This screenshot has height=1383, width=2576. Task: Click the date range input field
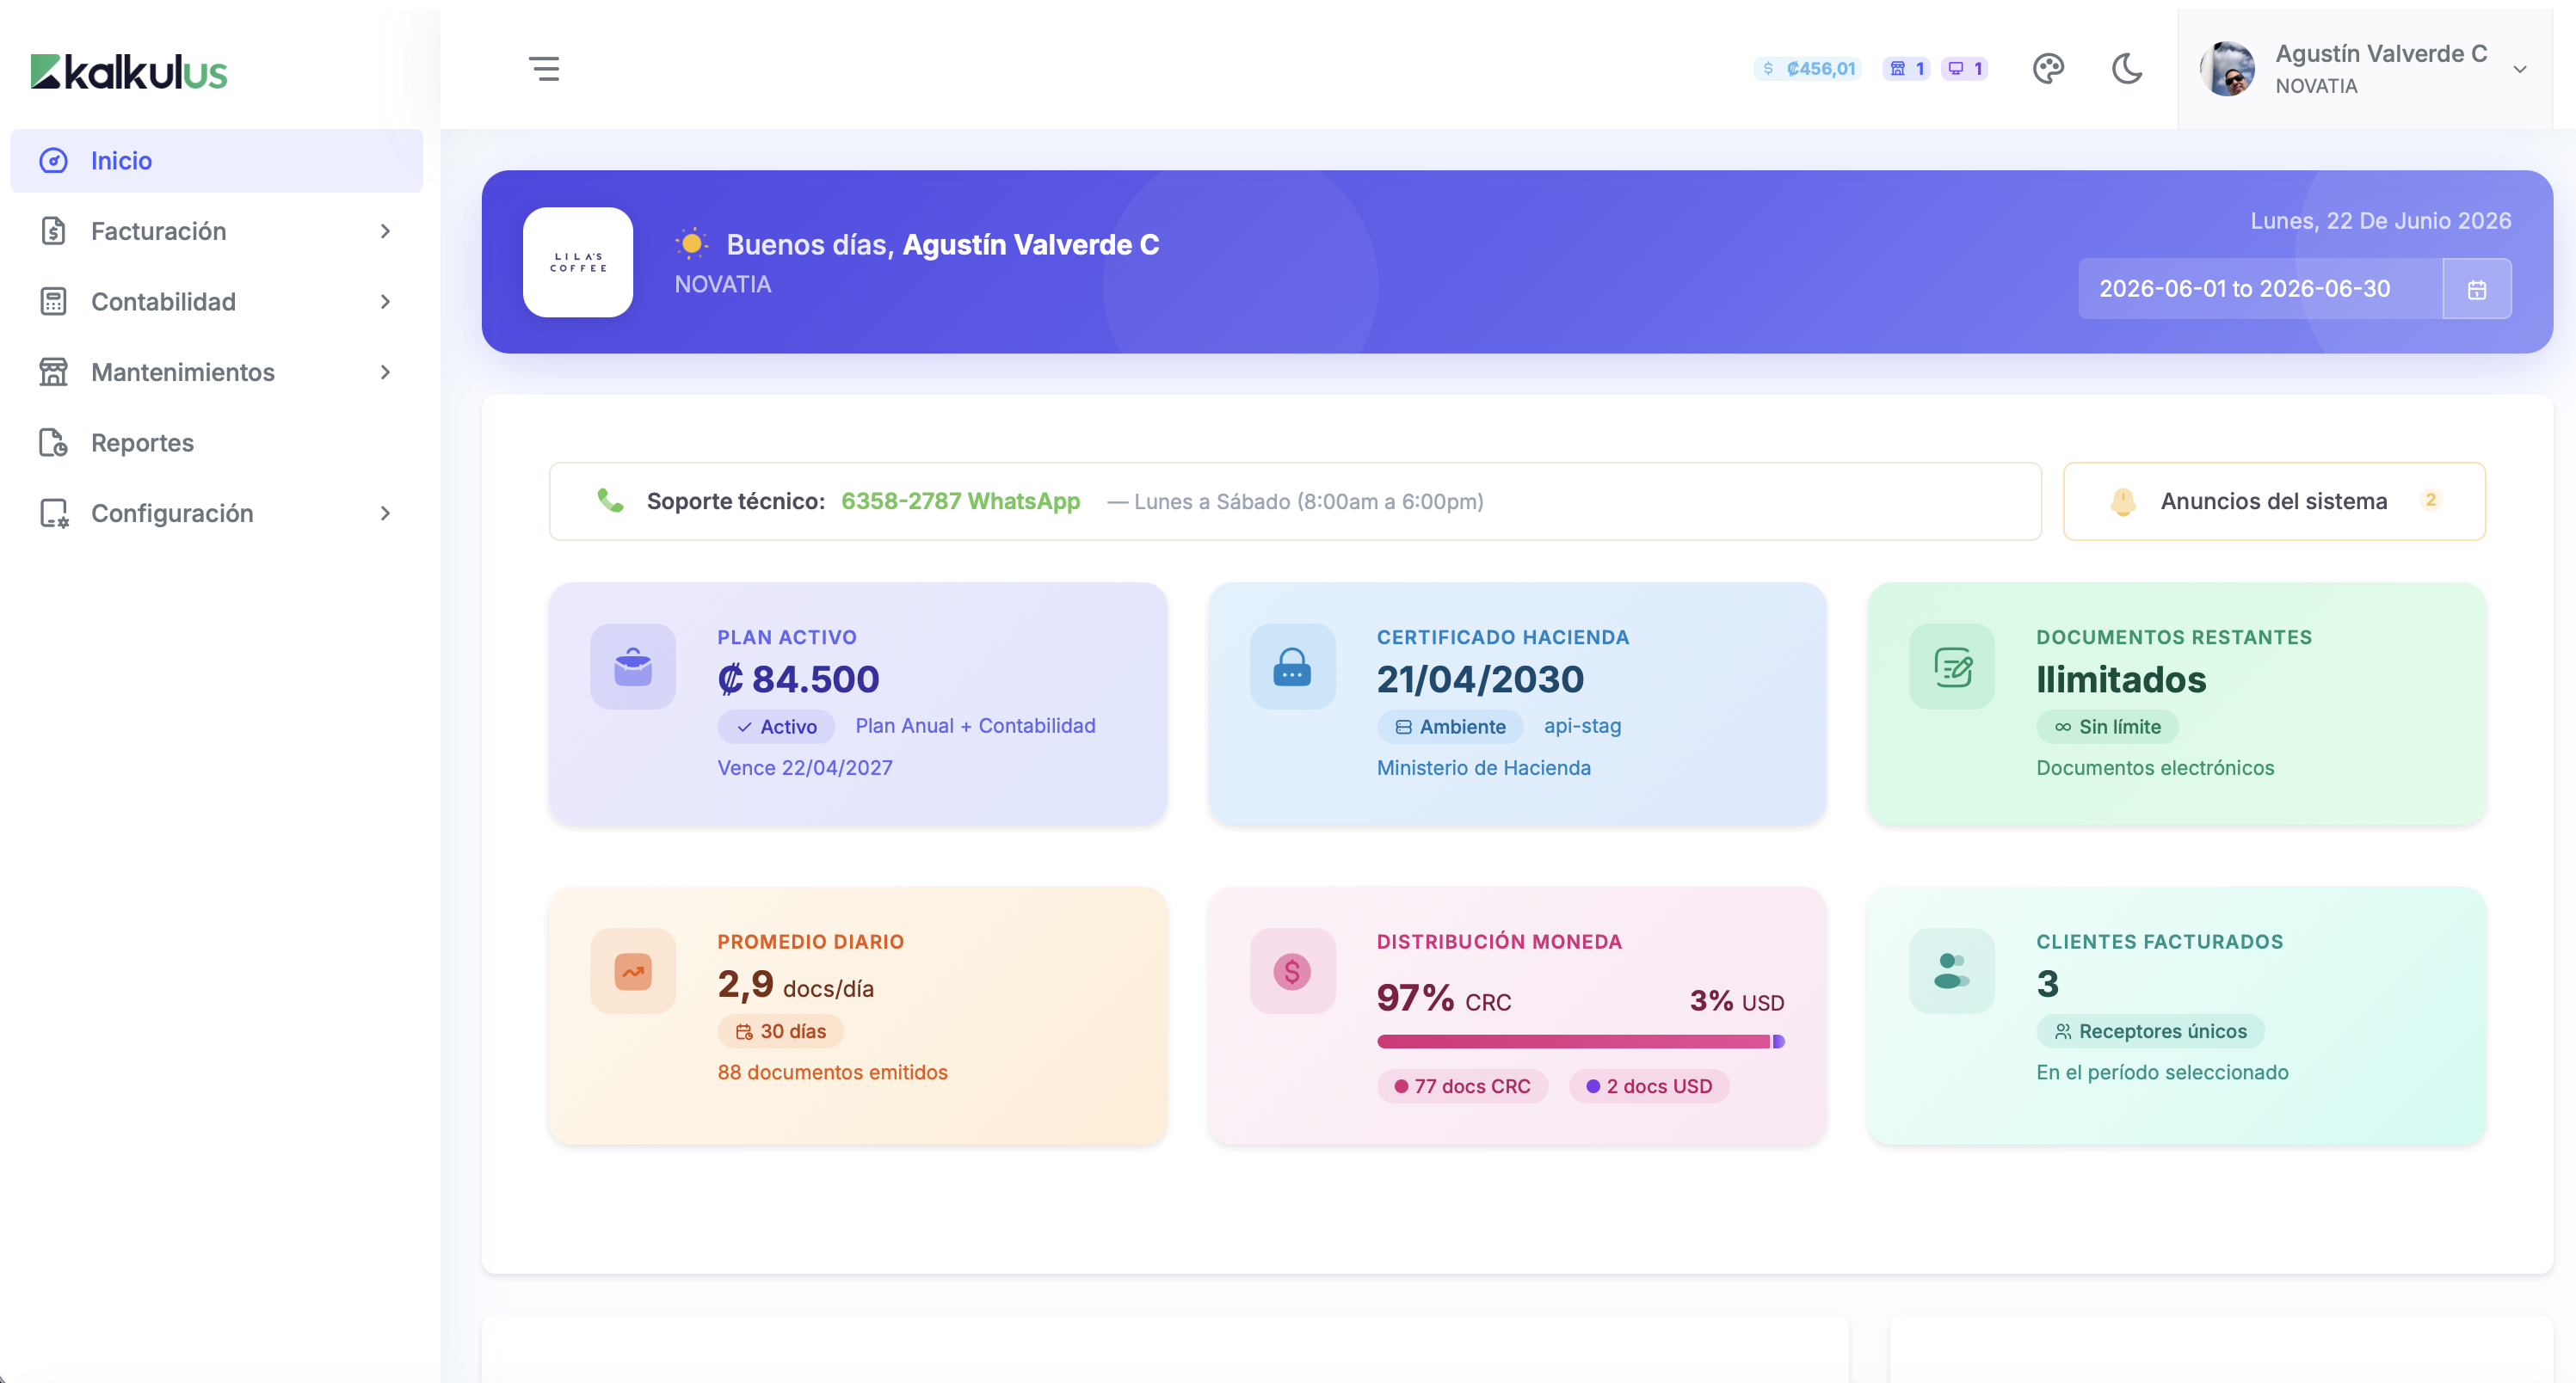[x=2260, y=289]
